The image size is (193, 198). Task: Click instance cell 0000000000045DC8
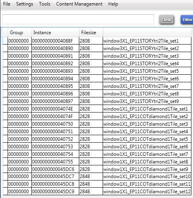point(55,184)
